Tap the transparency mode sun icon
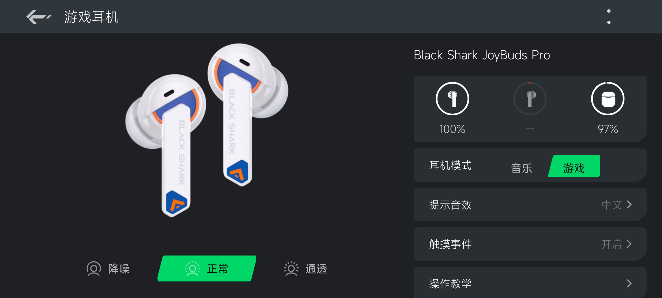Viewport: 662px width, 298px height. [291, 268]
